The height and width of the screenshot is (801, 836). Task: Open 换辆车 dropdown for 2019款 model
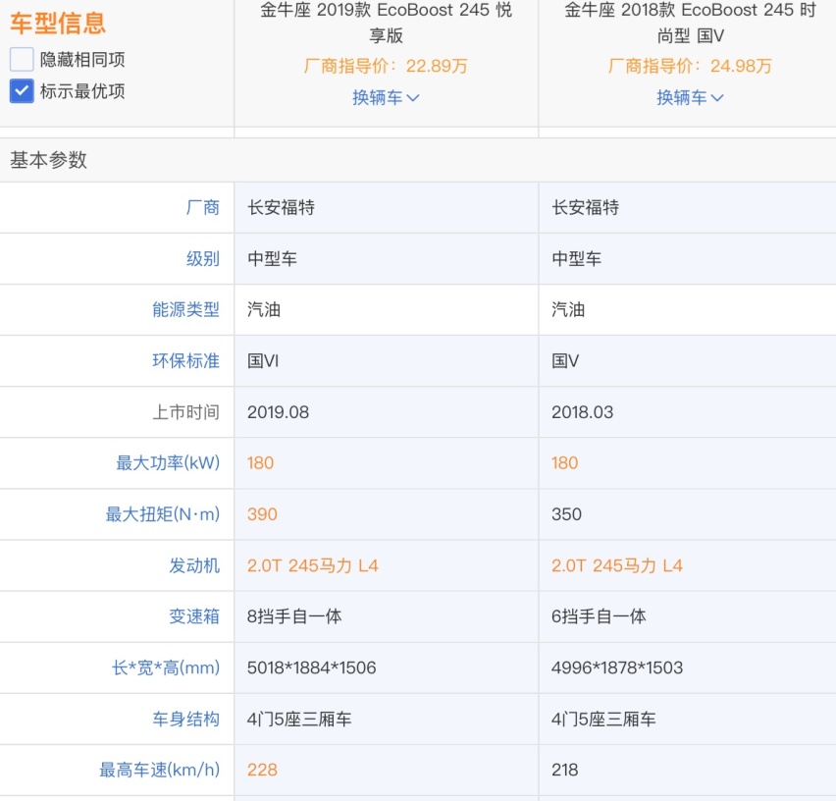click(x=386, y=97)
